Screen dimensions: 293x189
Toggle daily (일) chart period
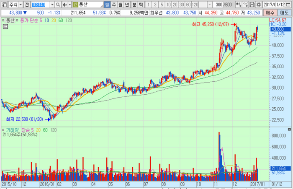coord(107,4)
